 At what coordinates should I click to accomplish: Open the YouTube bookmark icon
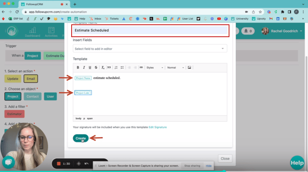[x=219, y=19]
